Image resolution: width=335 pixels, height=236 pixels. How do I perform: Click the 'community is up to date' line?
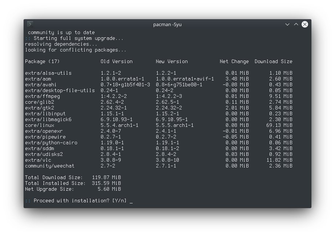tap(61, 33)
